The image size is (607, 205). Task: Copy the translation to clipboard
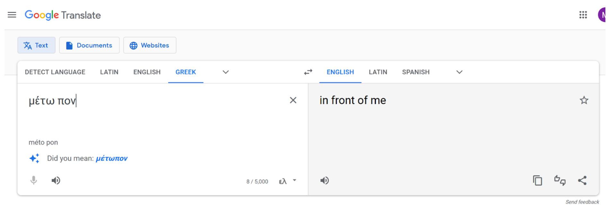pos(537,181)
